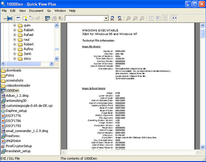Viewport: 206px width, 162px height.
Task: Click the DSCF1786 image file icon
Action: [3, 121]
